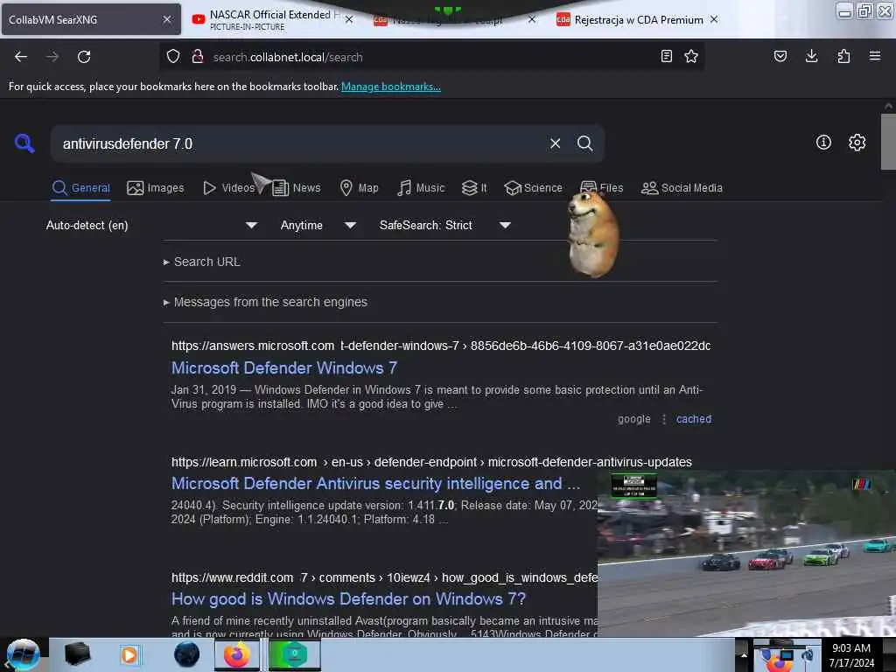Image resolution: width=896 pixels, height=672 pixels.
Task: Open the SafeSearch: Strict dropdown
Action: [x=444, y=225]
